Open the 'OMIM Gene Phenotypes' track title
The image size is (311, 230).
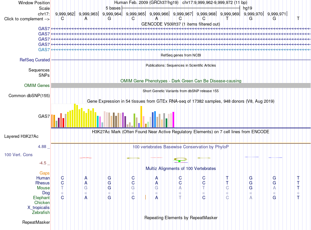181,81
